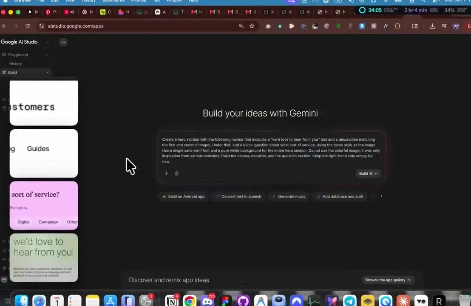Open Safari from the dock
The width and height of the screenshot is (471, 306).
[x=39, y=300]
